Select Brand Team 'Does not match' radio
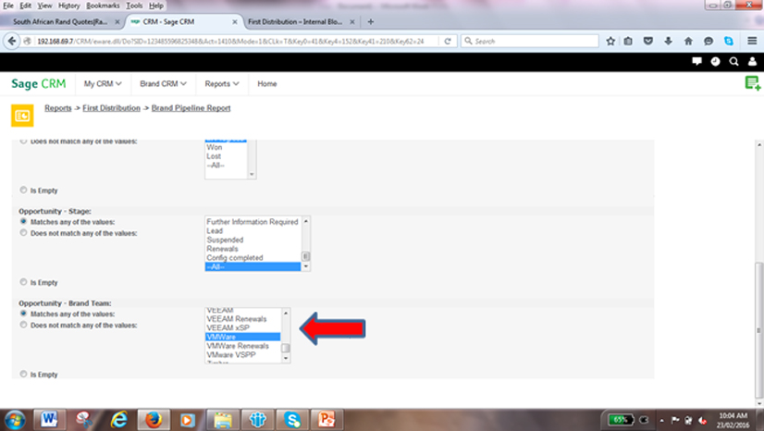Image resolution: width=764 pixels, height=431 pixels. 23,325
